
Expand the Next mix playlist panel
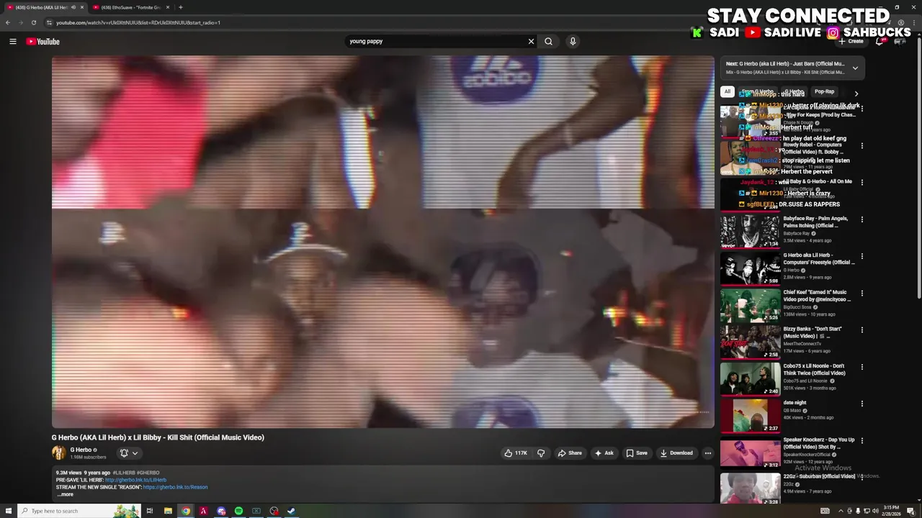click(855, 68)
